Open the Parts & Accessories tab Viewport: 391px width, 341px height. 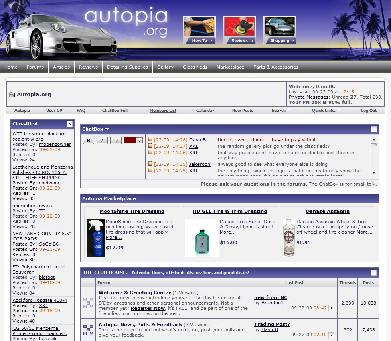276,67
